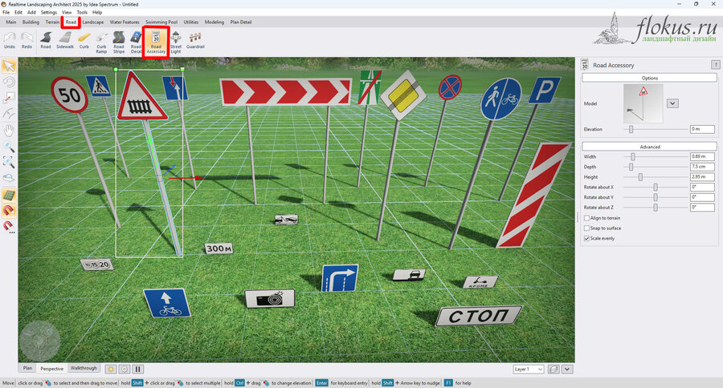
Task: Activate the pan hand tool
Action: point(9,131)
